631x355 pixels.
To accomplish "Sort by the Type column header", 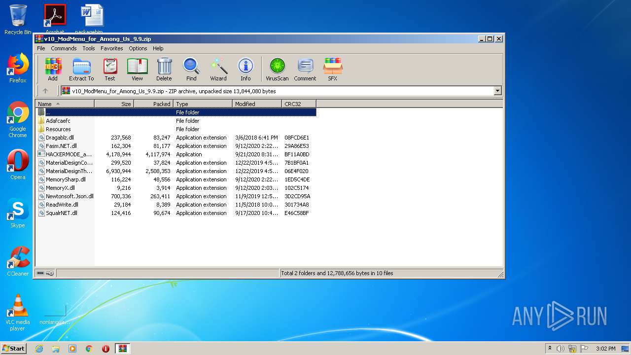I will [x=203, y=104].
